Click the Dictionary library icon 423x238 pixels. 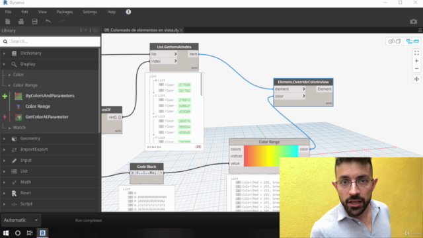tap(14, 54)
